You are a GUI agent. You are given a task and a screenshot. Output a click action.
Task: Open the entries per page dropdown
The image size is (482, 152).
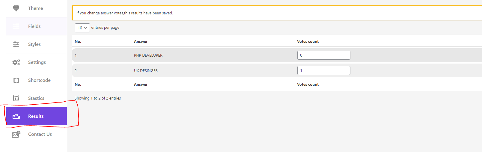pos(82,28)
